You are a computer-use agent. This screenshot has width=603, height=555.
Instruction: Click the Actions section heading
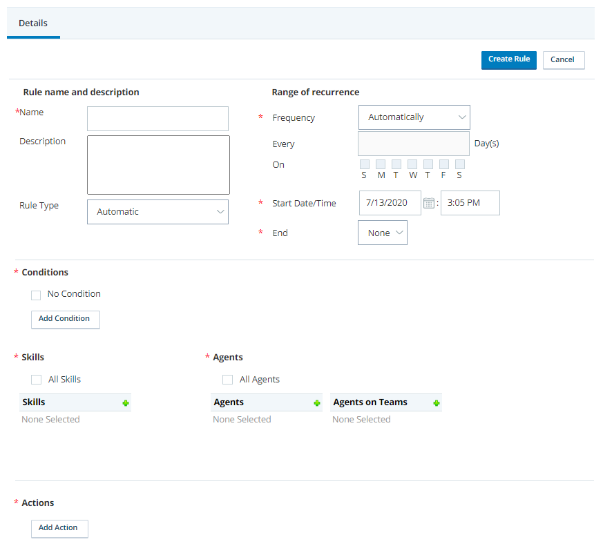point(38,503)
